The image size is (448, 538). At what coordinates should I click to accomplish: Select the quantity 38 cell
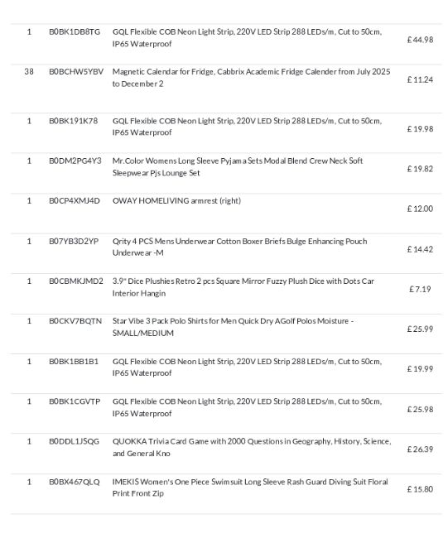tap(29, 72)
